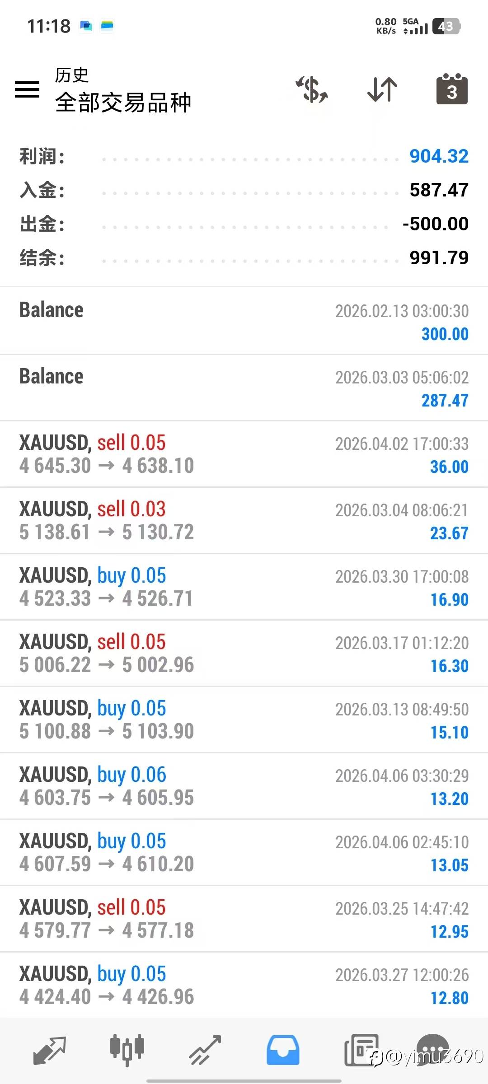Expand XAUUSD sell 0.05 trade with 36.00 profit
This screenshot has height=1084, width=488.
(x=244, y=454)
